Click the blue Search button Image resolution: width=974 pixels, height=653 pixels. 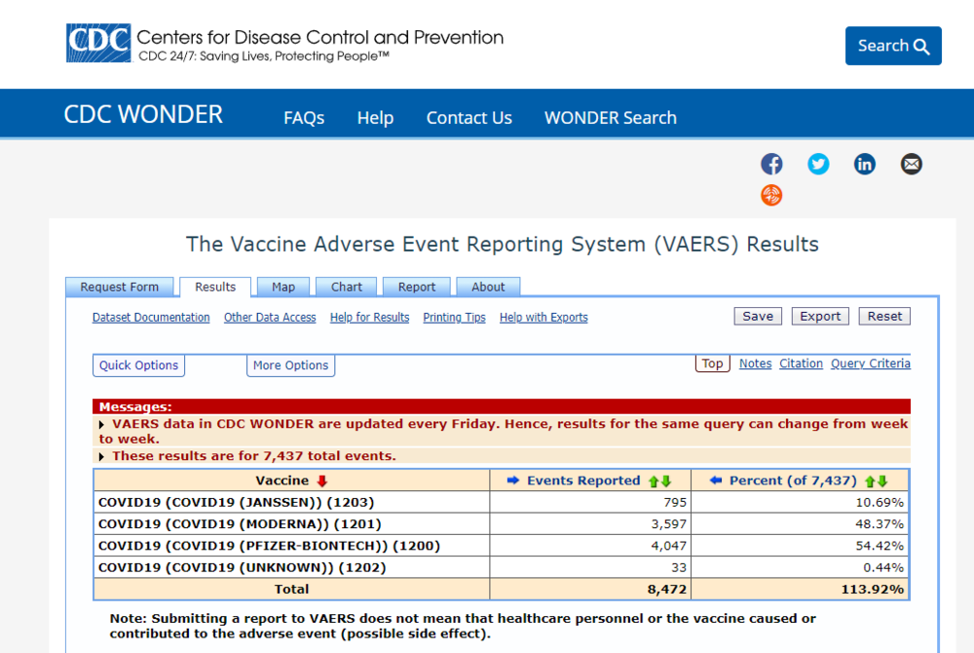tap(893, 46)
